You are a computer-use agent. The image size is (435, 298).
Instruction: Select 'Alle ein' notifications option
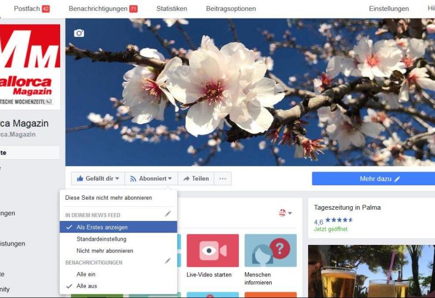pos(86,274)
